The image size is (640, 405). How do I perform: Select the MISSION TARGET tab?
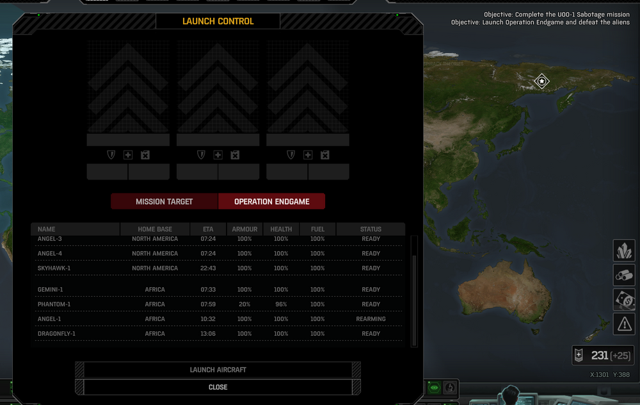pyautogui.click(x=164, y=201)
